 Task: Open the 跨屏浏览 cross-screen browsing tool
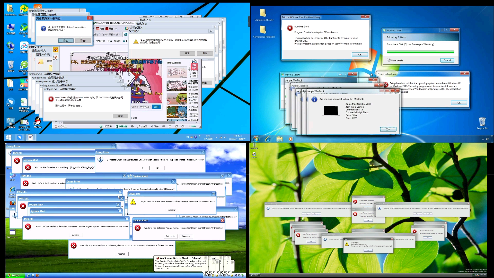(x=122, y=126)
